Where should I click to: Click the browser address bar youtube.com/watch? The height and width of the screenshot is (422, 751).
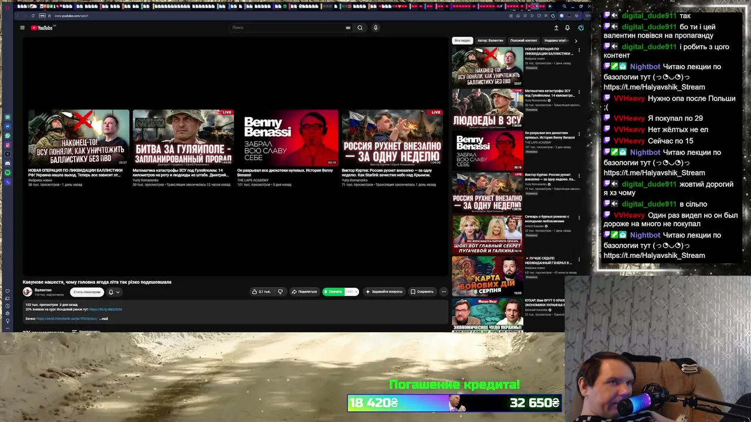(71, 16)
